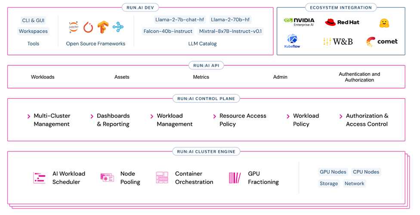The height and width of the screenshot is (215, 420).
Task: Choose the Llama-2-70b-hf model tag
Action: click(x=230, y=19)
